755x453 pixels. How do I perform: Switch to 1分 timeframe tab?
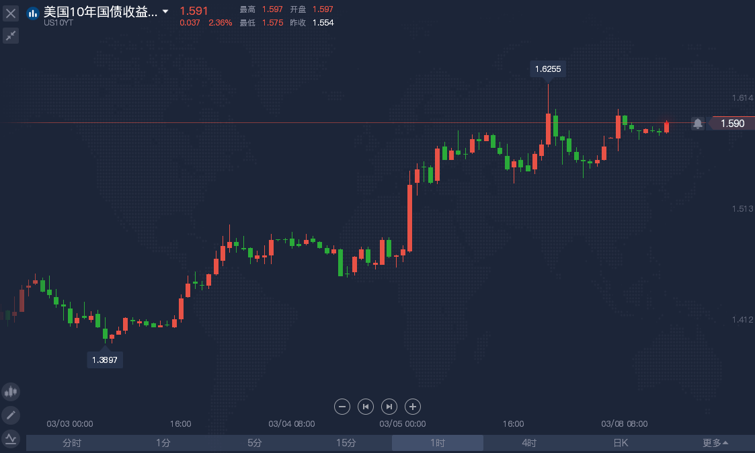163,443
